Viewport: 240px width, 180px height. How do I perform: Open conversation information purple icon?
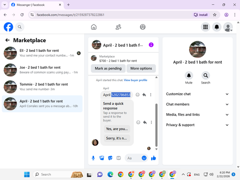(x=151, y=45)
